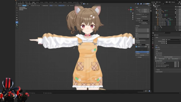Click the viewport pan hand icon
Screen dimensions: 181x102
pos(133,15)
